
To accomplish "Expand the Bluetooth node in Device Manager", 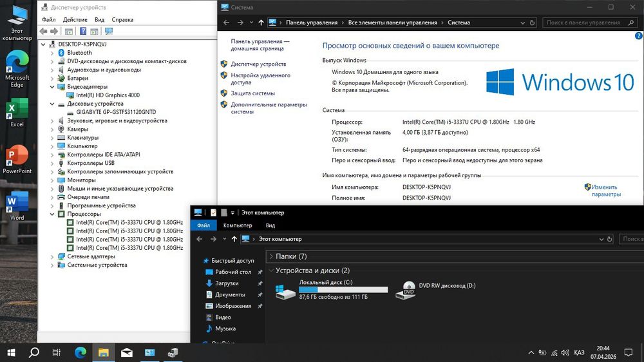I will 52,53.
